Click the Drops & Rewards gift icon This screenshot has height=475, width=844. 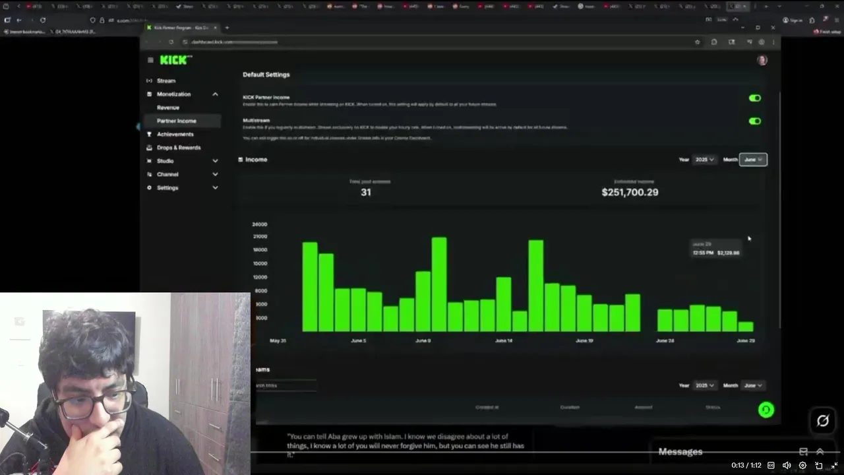point(149,148)
